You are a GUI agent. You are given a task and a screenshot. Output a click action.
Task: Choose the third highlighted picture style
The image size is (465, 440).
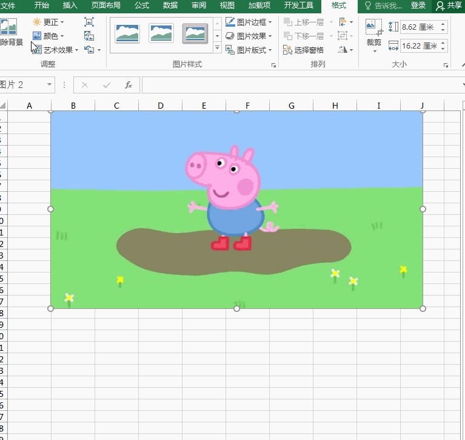(x=195, y=33)
